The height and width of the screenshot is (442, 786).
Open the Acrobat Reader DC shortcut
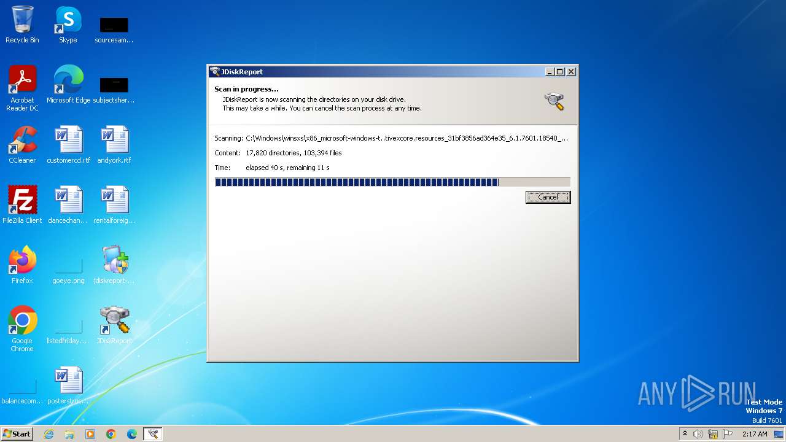pyautogui.click(x=22, y=88)
